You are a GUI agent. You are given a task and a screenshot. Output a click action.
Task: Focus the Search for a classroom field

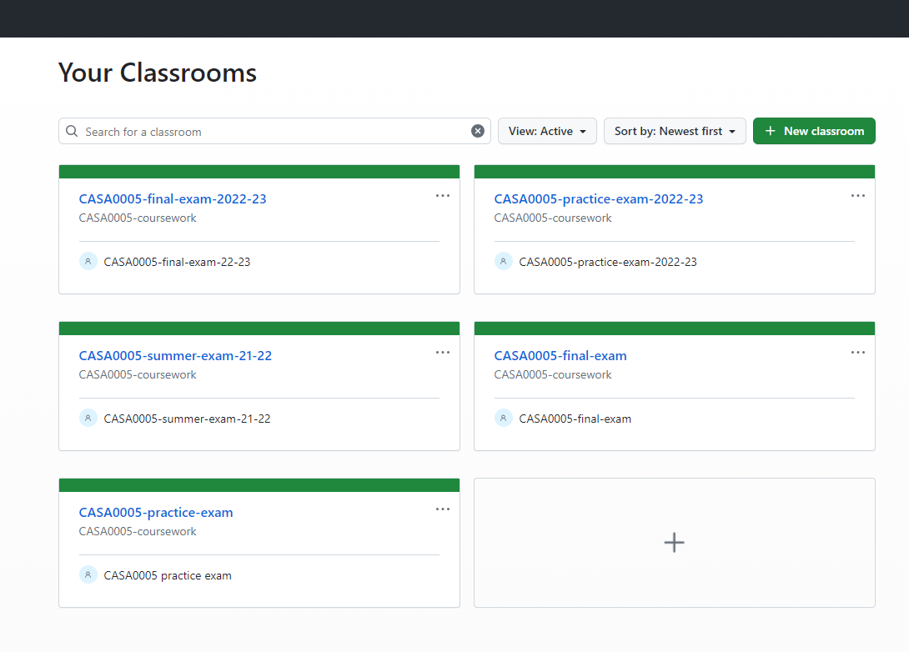point(275,132)
